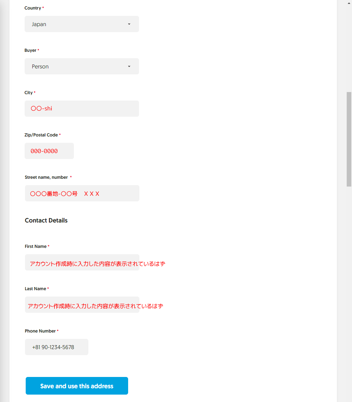The width and height of the screenshot is (352, 402).
Task: Open the Country dropdown showing Japan
Action: pos(82,24)
